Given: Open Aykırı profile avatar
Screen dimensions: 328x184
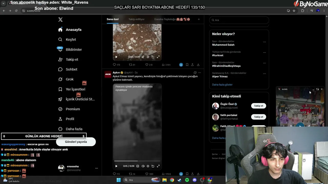Looking at the screenshot, I should click(108, 74).
